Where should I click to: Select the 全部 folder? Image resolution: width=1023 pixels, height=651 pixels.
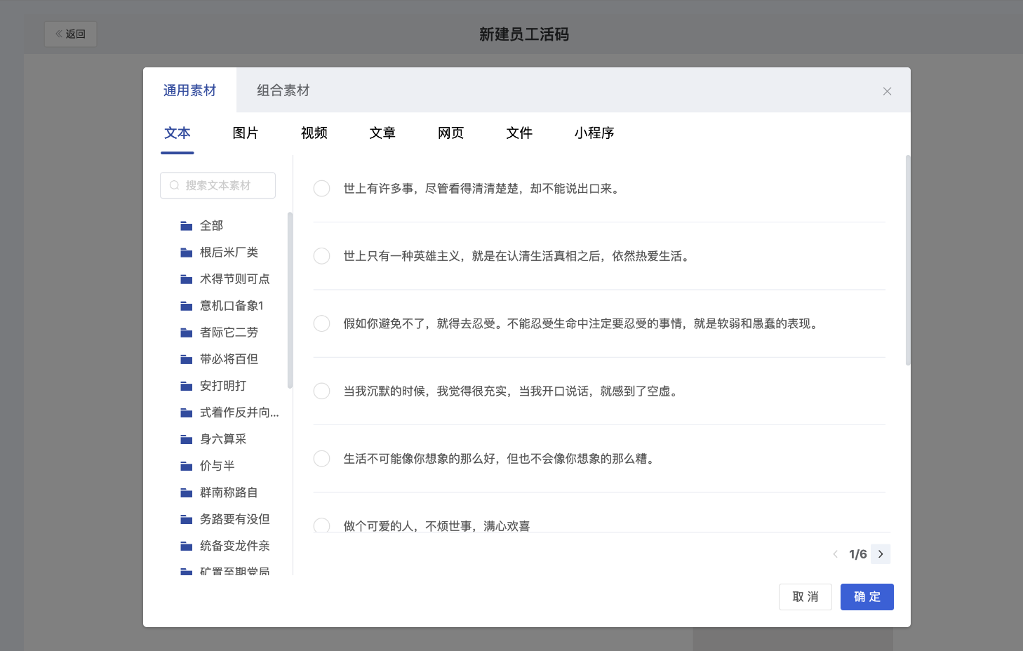pyautogui.click(x=212, y=226)
